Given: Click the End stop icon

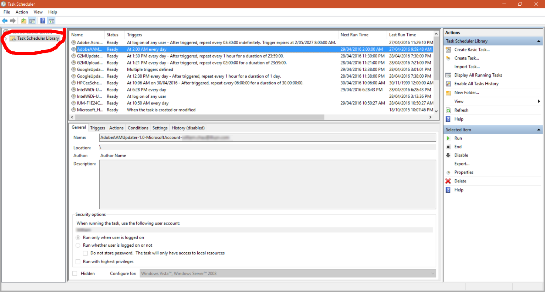Looking at the screenshot, I should click(448, 147).
